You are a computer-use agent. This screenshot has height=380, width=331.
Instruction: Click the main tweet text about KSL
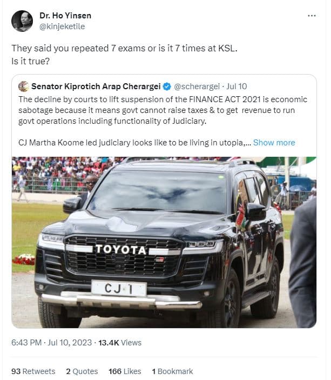click(x=124, y=48)
